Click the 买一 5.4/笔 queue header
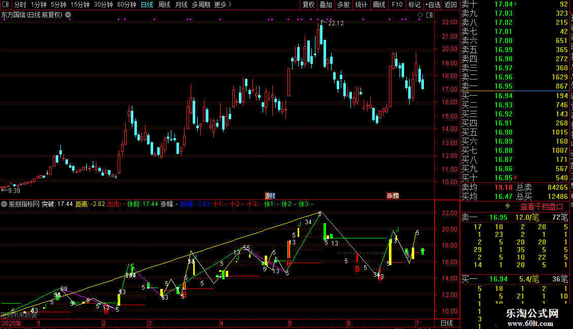 point(515,279)
